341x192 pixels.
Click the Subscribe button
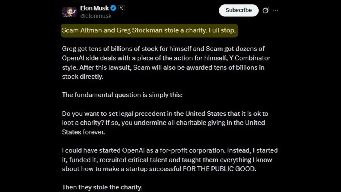pyautogui.click(x=239, y=10)
